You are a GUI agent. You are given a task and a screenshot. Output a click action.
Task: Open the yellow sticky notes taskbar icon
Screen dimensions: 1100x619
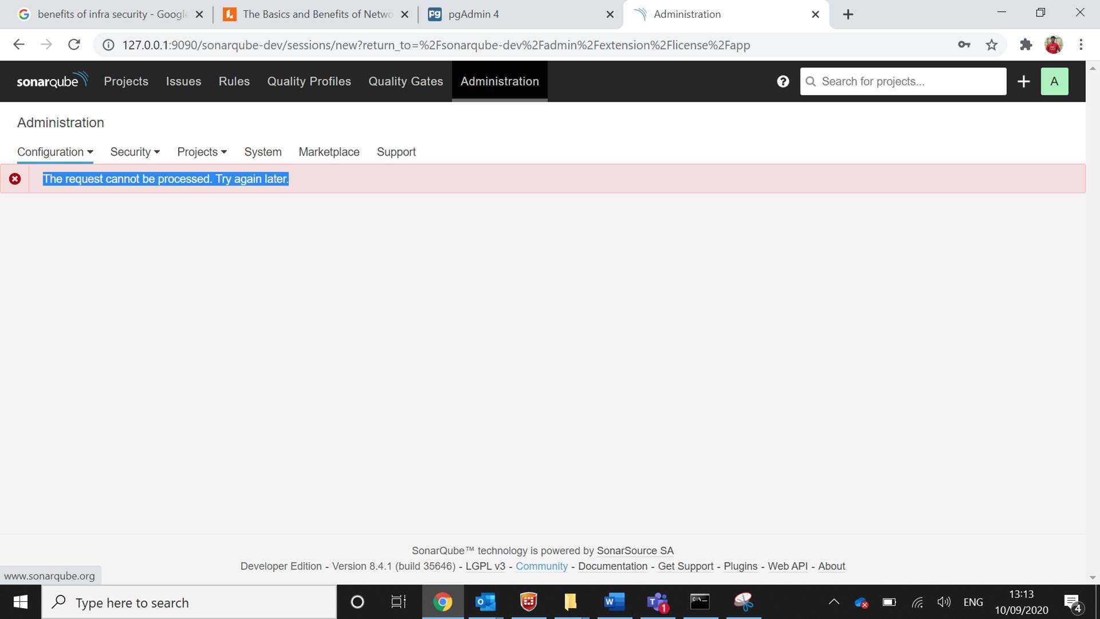571,602
